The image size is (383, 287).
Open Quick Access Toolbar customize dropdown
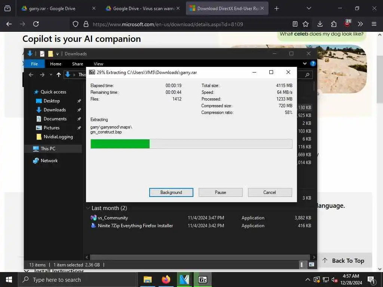click(57, 54)
